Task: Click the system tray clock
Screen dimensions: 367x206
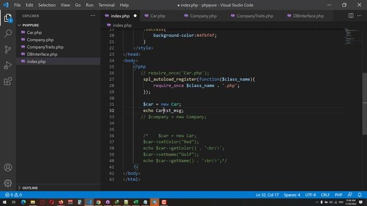Action: 350,202
